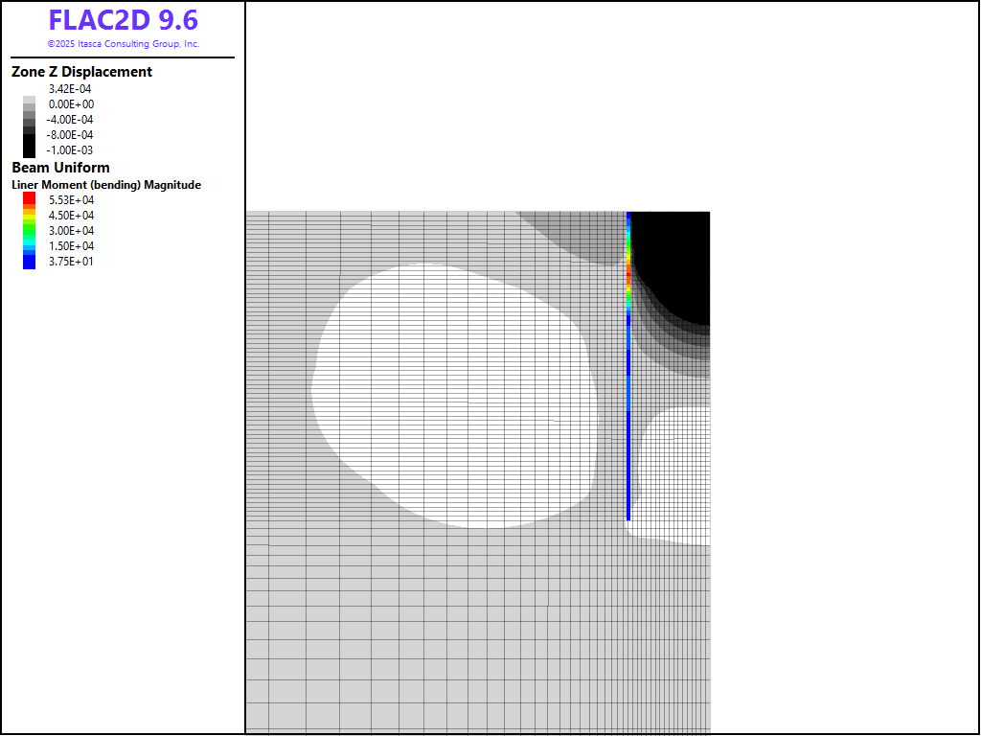Pick the cyan swatch beside 1.50E+04

[29, 245]
